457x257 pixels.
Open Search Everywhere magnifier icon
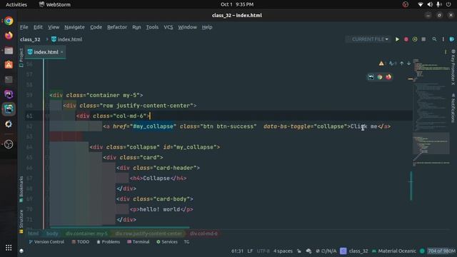434,39
